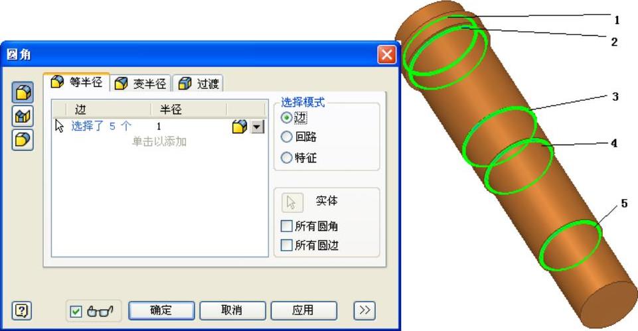The width and height of the screenshot is (638, 331).
Task: Select the 回路 radio option
Action: pos(286,137)
